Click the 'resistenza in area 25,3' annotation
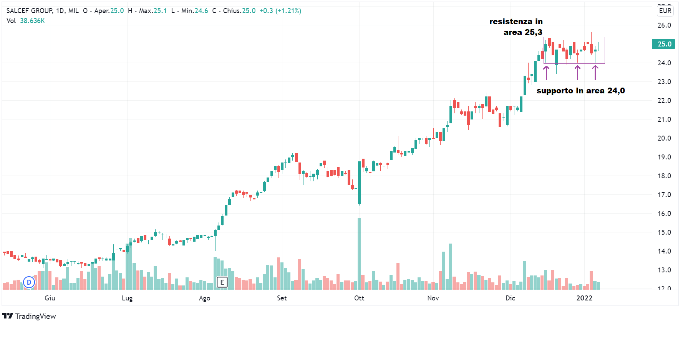The image size is (688, 340). click(516, 27)
